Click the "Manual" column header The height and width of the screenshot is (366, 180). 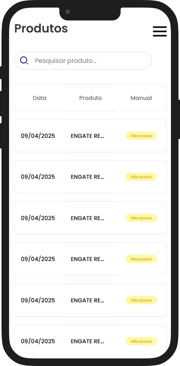click(x=141, y=98)
